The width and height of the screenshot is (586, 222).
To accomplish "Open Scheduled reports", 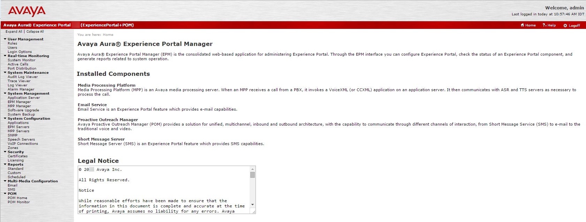I will pyautogui.click(x=17, y=177).
